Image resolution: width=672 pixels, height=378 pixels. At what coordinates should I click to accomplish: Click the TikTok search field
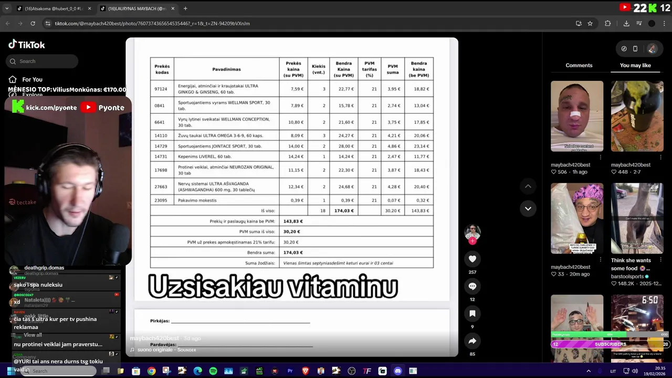pos(43,61)
